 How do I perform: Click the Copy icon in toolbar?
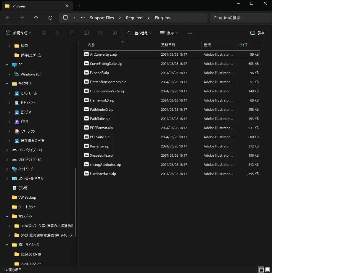(x=58, y=33)
